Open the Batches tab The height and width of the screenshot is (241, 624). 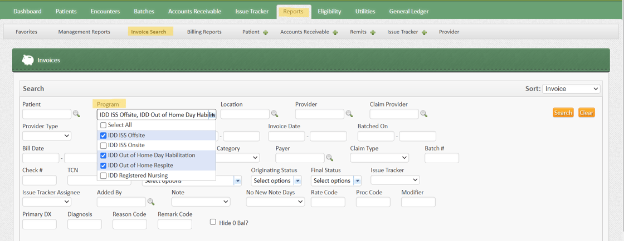pyautogui.click(x=144, y=12)
